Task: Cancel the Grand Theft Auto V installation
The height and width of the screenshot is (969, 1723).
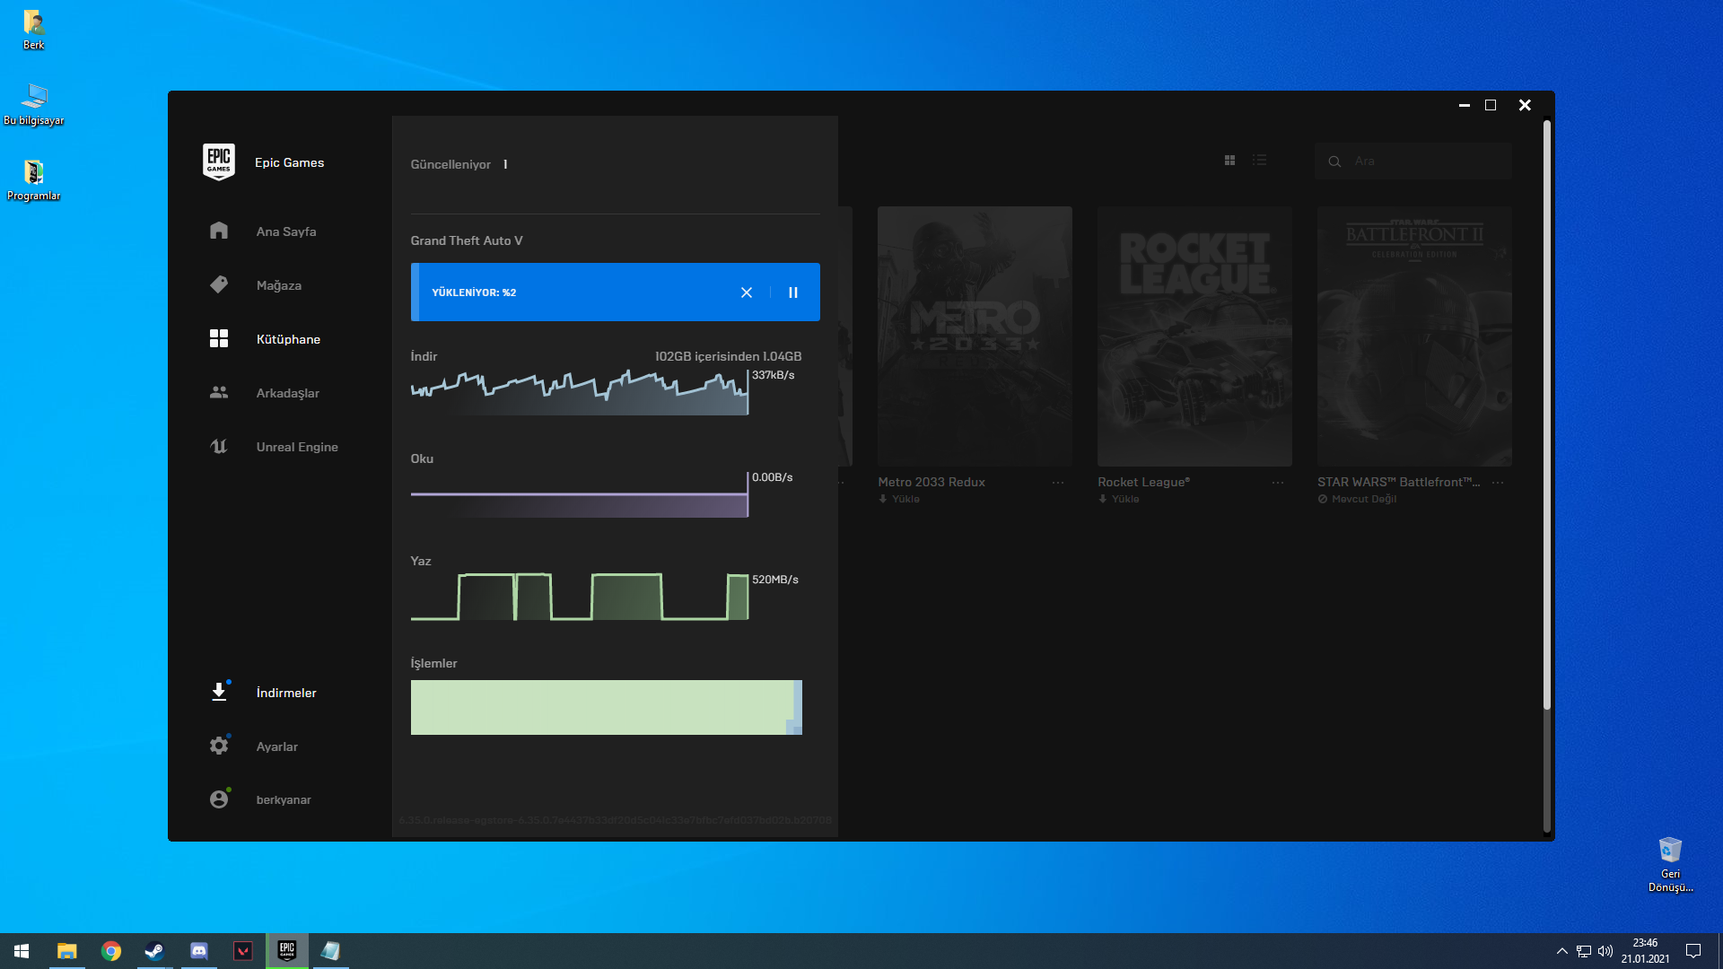Action: pyautogui.click(x=747, y=292)
